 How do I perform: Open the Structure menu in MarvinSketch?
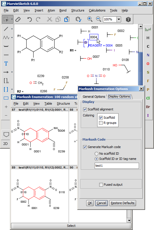(x=78, y=10)
